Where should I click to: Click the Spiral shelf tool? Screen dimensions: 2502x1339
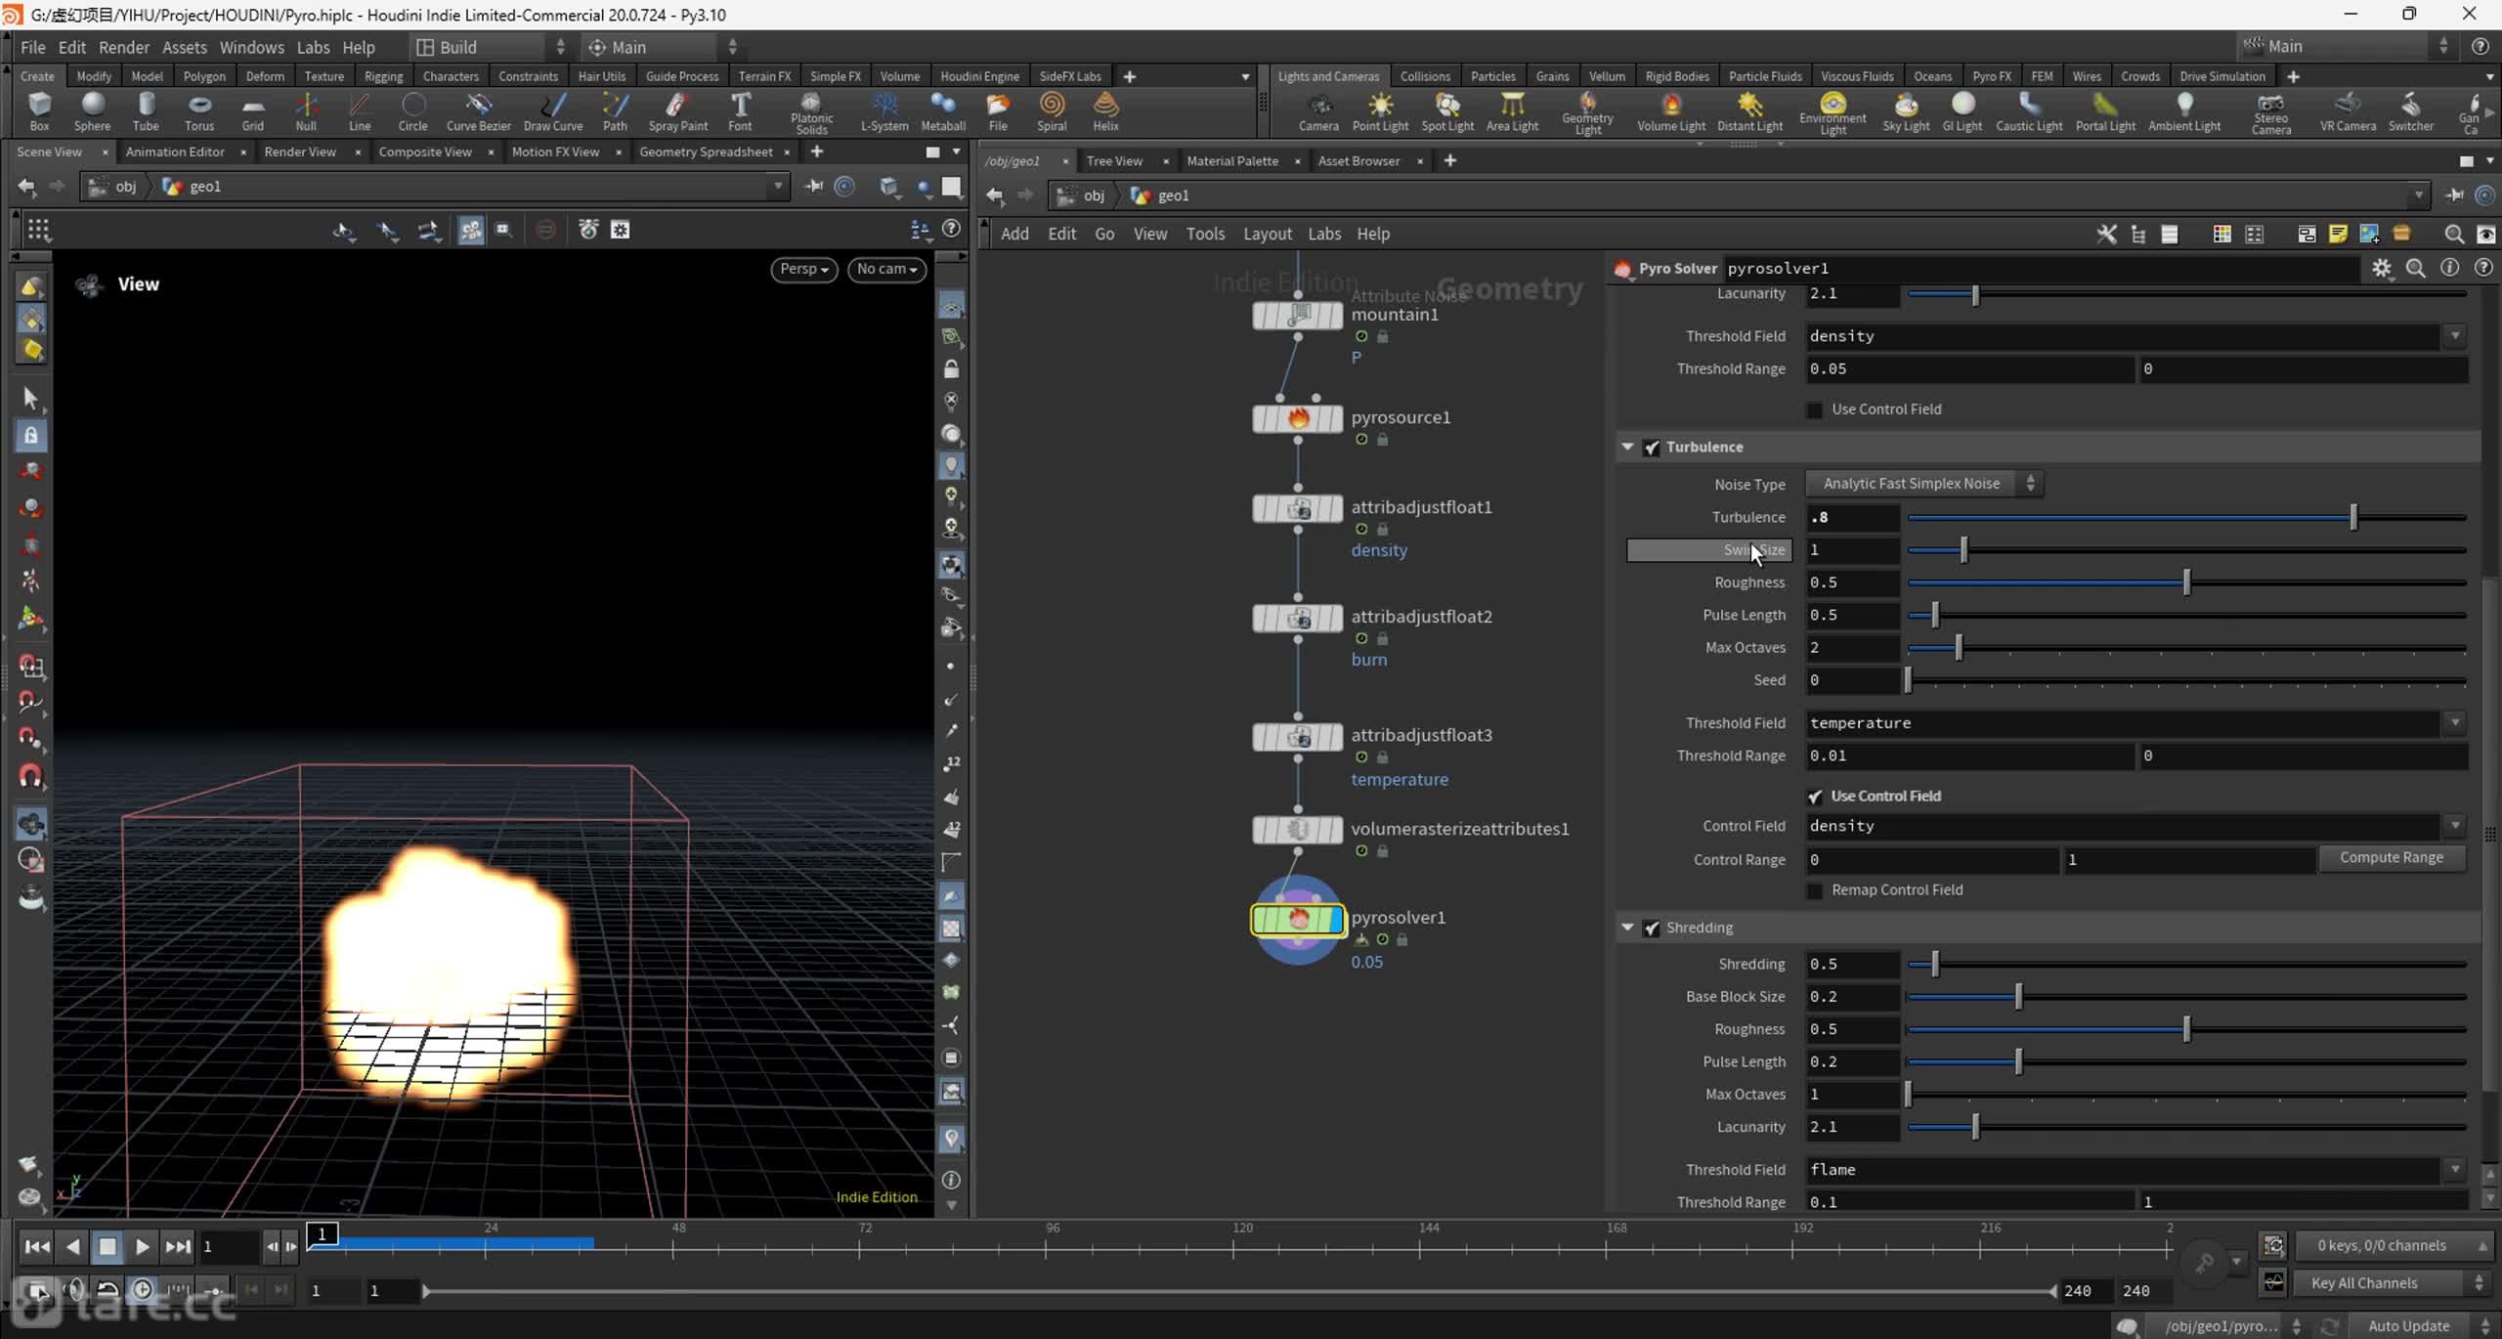click(x=1052, y=111)
